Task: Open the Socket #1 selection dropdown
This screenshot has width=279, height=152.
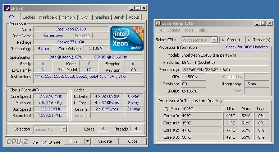Action: coord(50,129)
